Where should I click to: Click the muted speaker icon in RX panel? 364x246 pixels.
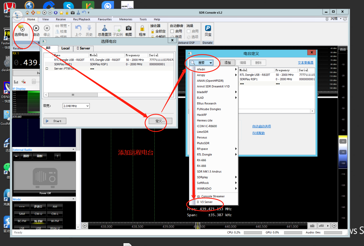pyautogui.click(x=24, y=82)
